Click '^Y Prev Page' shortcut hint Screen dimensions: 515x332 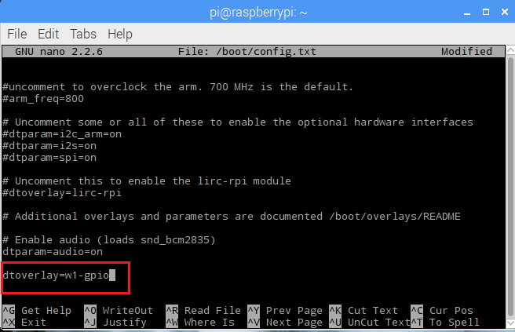click(x=285, y=311)
